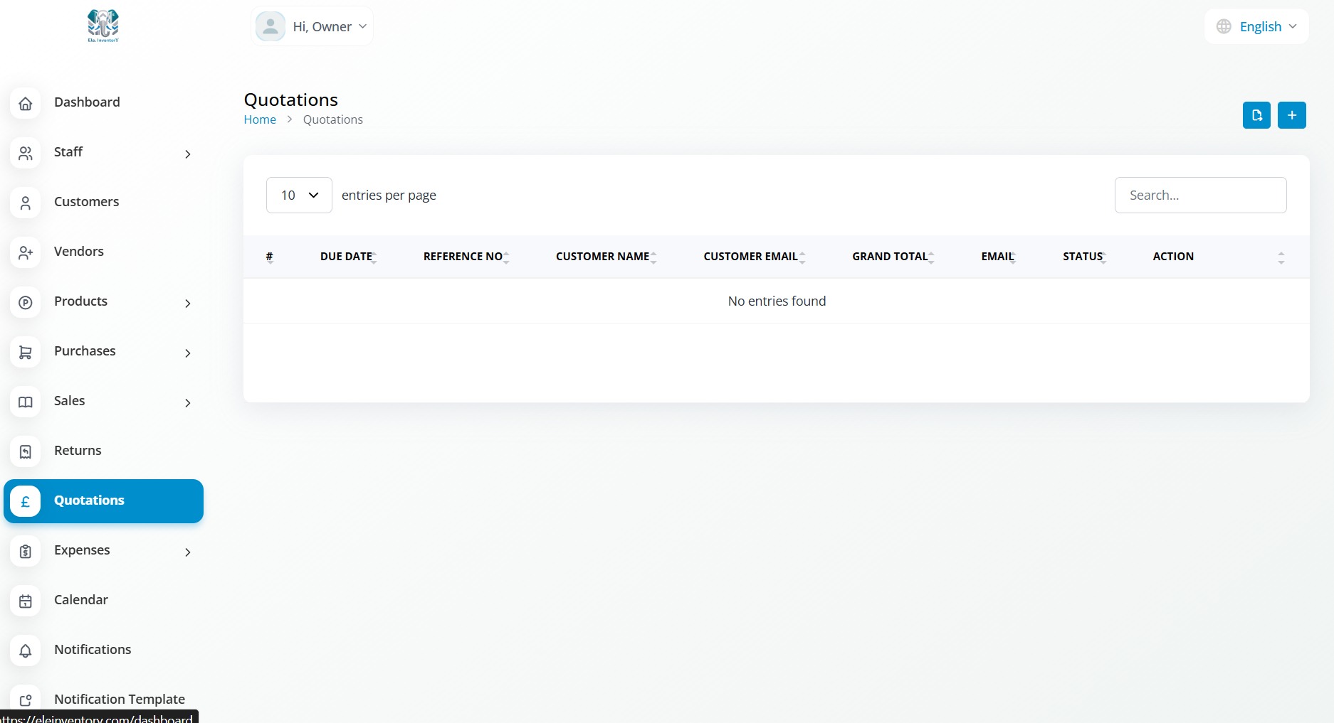
Task: Click the export file icon button
Action: point(1256,115)
